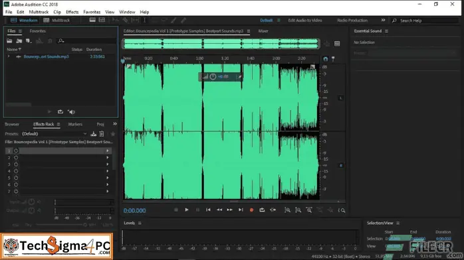Choose the Radio Production workspace
The width and height of the screenshot is (464, 260).
[x=352, y=21]
